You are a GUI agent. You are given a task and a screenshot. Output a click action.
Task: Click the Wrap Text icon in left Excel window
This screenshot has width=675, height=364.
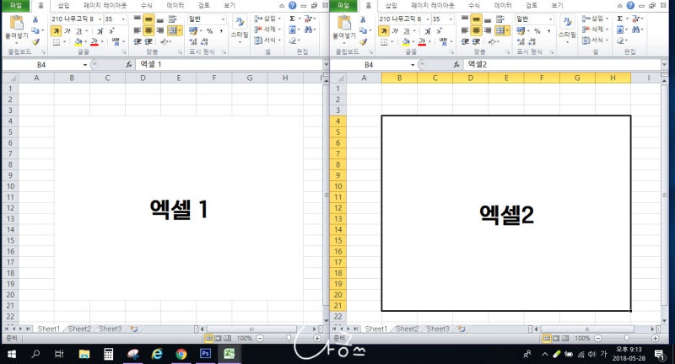[x=172, y=19]
